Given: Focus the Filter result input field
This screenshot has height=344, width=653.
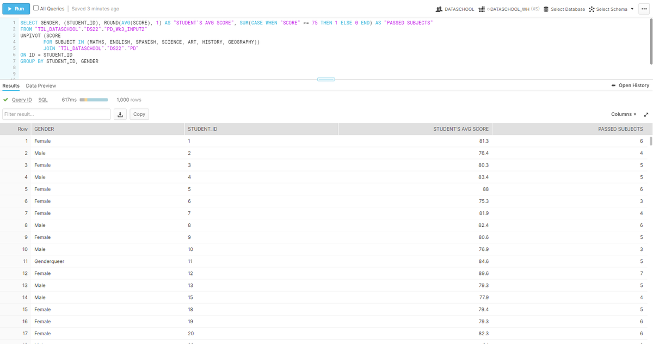Looking at the screenshot, I should [x=57, y=114].
